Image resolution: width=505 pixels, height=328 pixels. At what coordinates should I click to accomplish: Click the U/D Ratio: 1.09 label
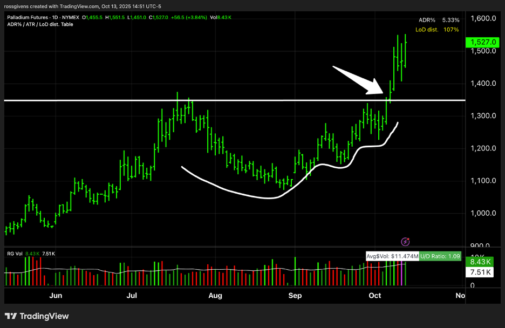440,256
